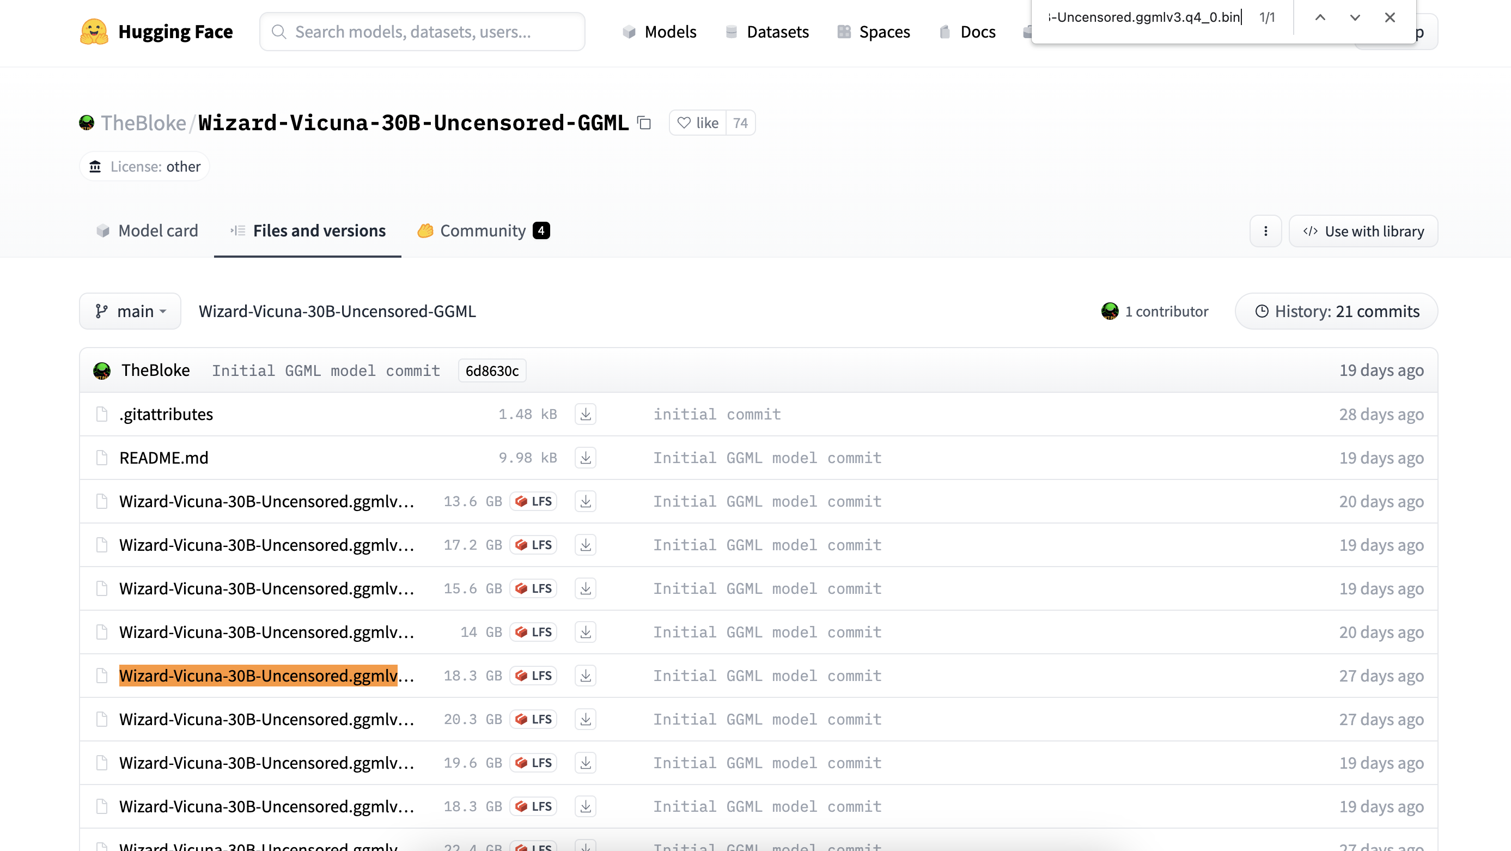Download the 18.3 GB file from 27 days ago
1511x851 pixels.
[586, 676]
